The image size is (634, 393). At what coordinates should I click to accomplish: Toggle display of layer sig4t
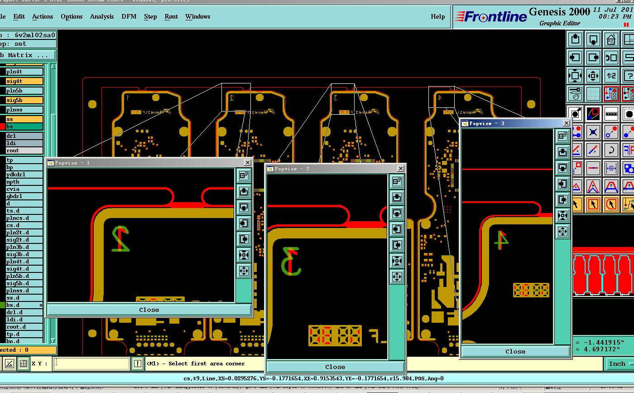coord(24,81)
